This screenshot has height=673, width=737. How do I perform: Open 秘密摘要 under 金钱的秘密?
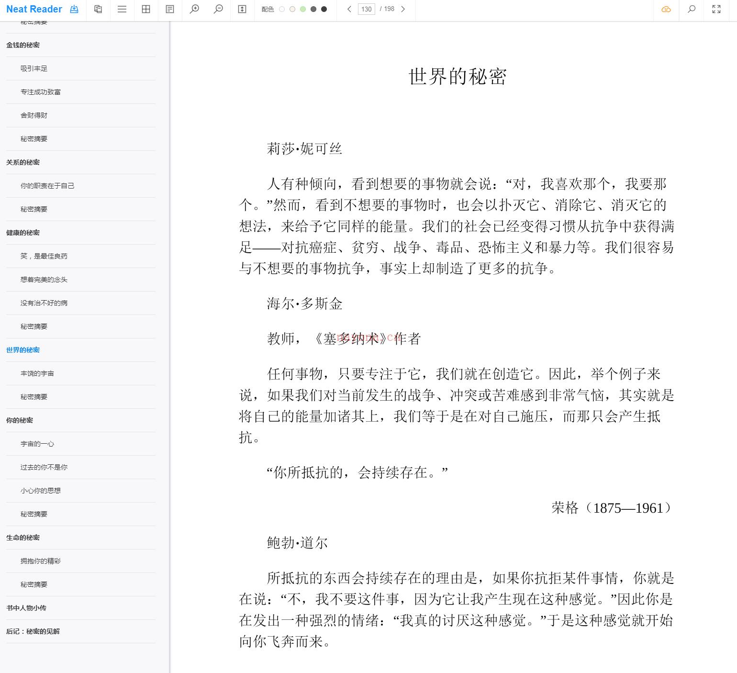pos(34,139)
